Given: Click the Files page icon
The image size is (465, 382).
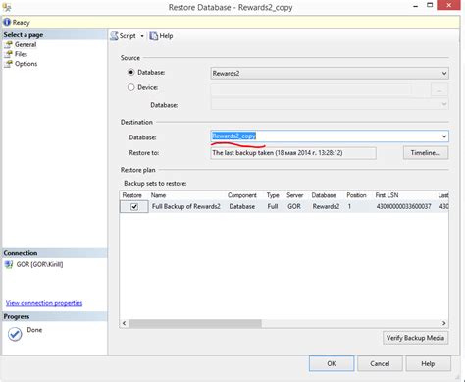Looking at the screenshot, I should tap(8, 54).
